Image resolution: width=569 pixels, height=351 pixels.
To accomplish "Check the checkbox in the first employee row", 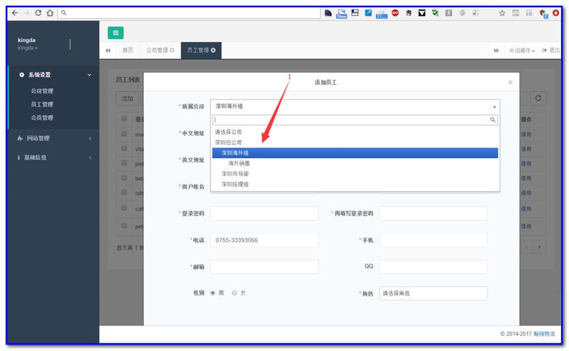I will 124,134.
